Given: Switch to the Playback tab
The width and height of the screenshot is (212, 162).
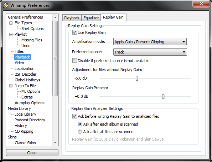Looking at the screenshot, I should (x=72, y=18).
